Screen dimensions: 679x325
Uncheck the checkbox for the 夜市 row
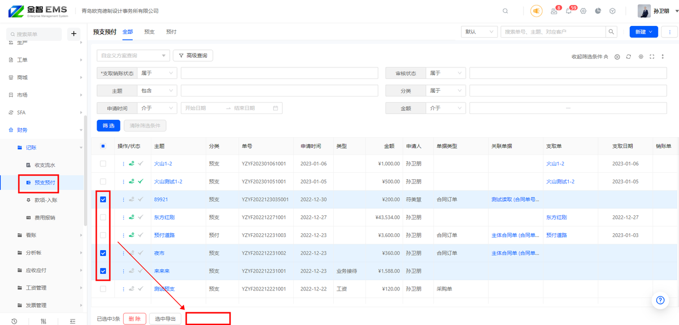(103, 253)
